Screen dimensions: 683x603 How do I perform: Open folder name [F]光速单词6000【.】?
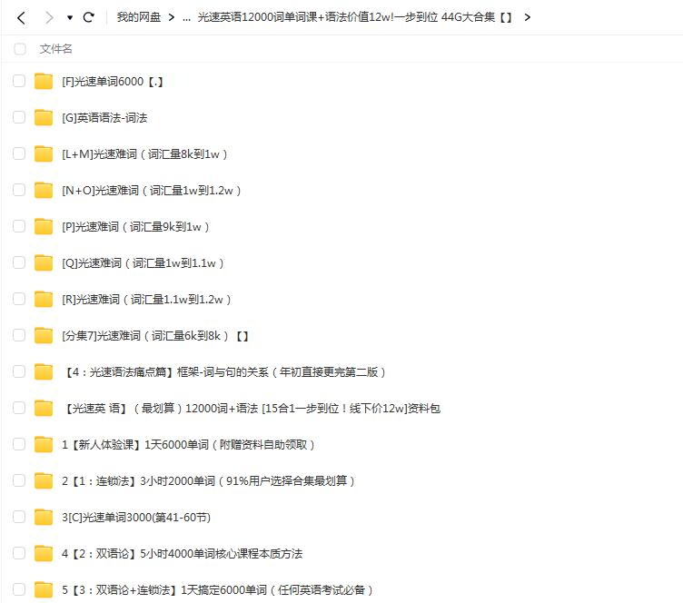click(113, 82)
